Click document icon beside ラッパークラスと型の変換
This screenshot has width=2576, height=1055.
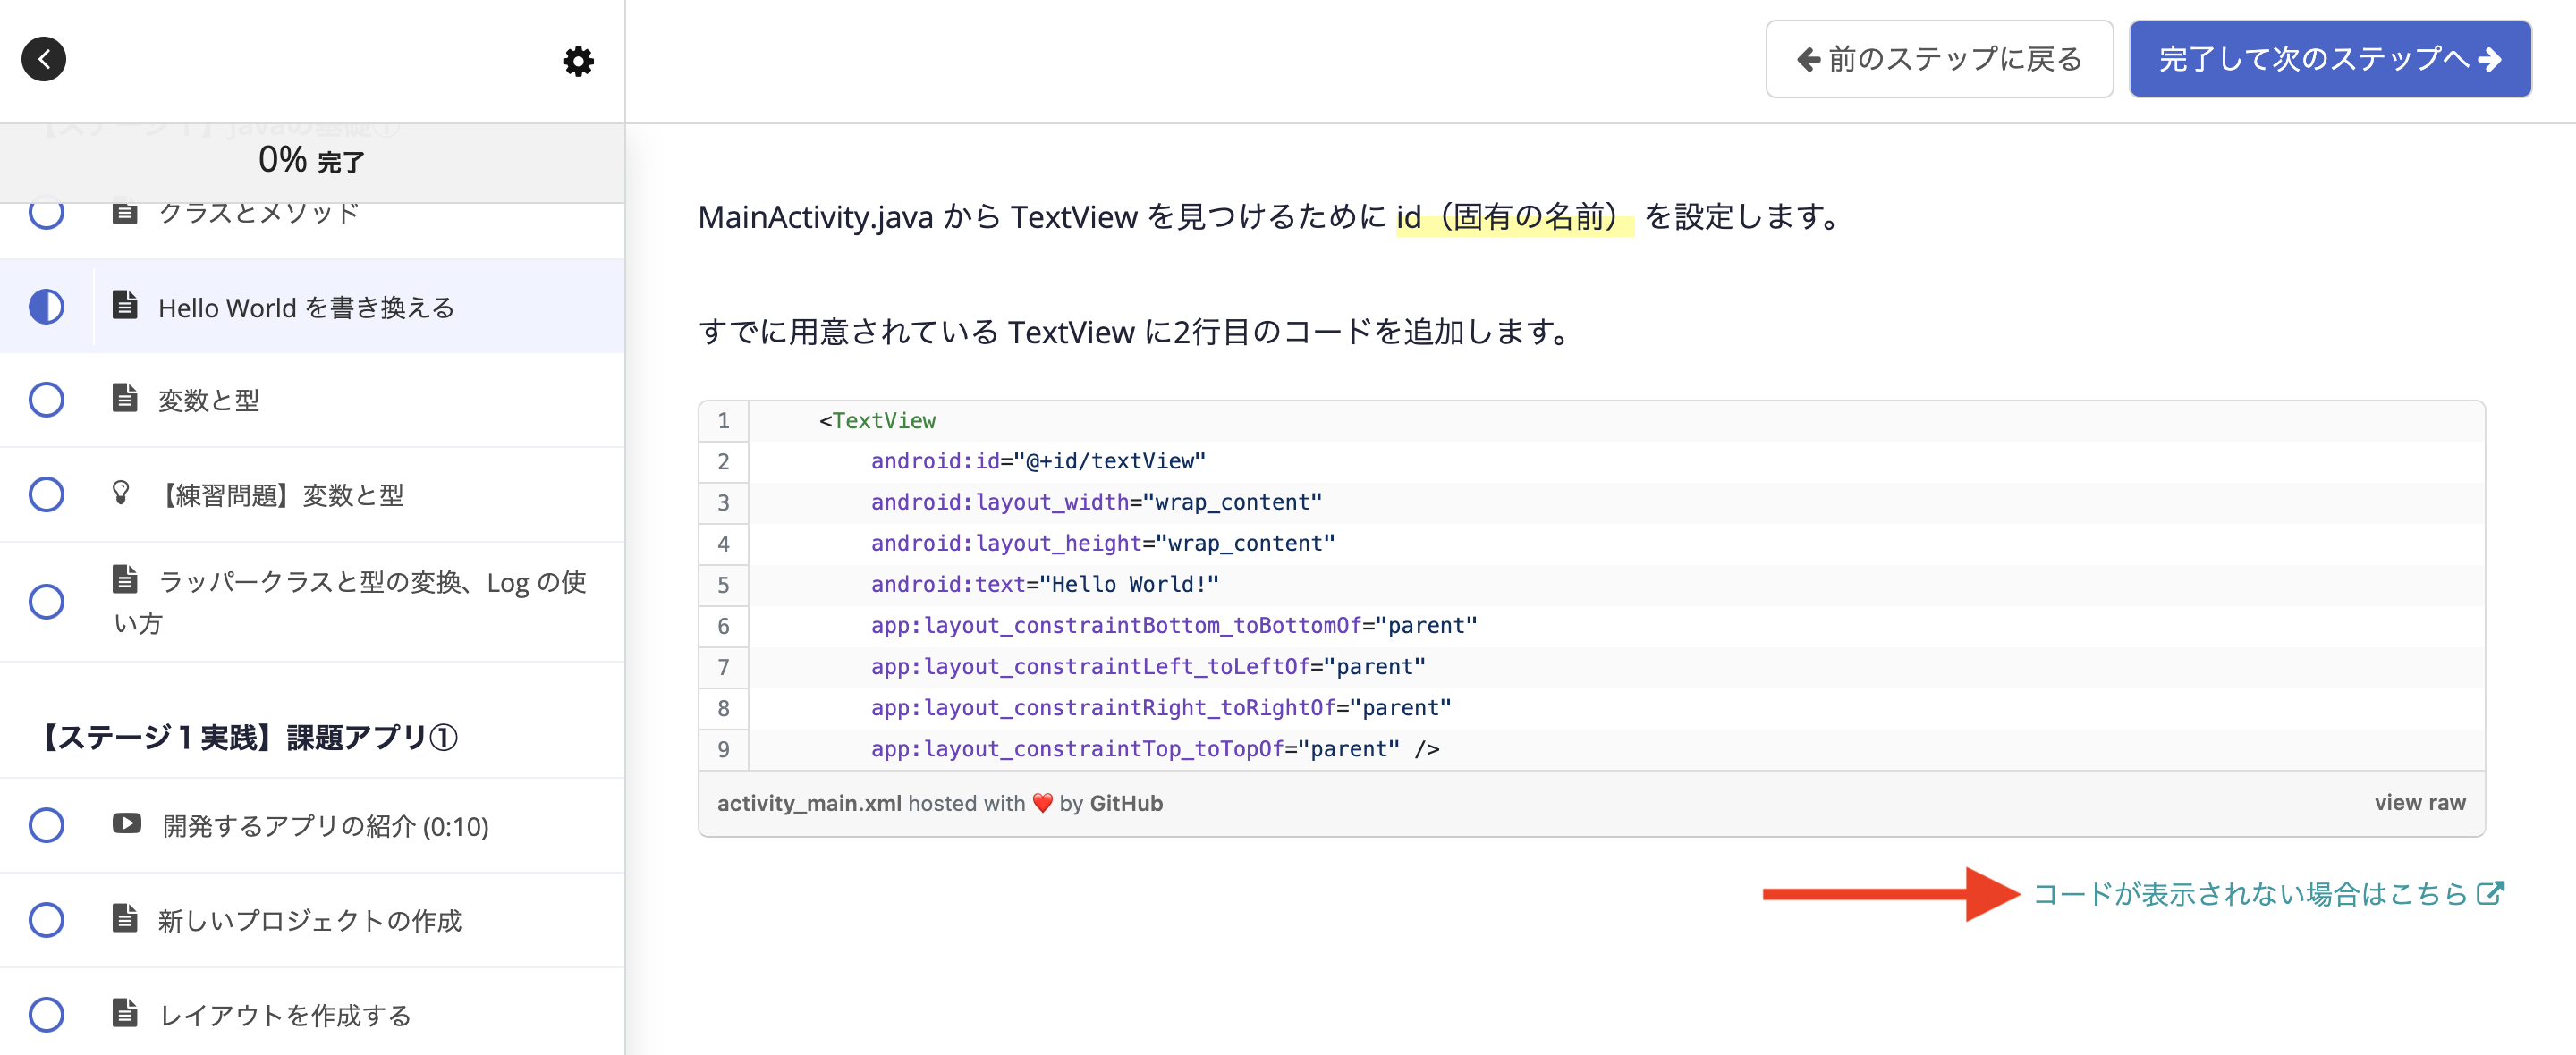click(125, 579)
